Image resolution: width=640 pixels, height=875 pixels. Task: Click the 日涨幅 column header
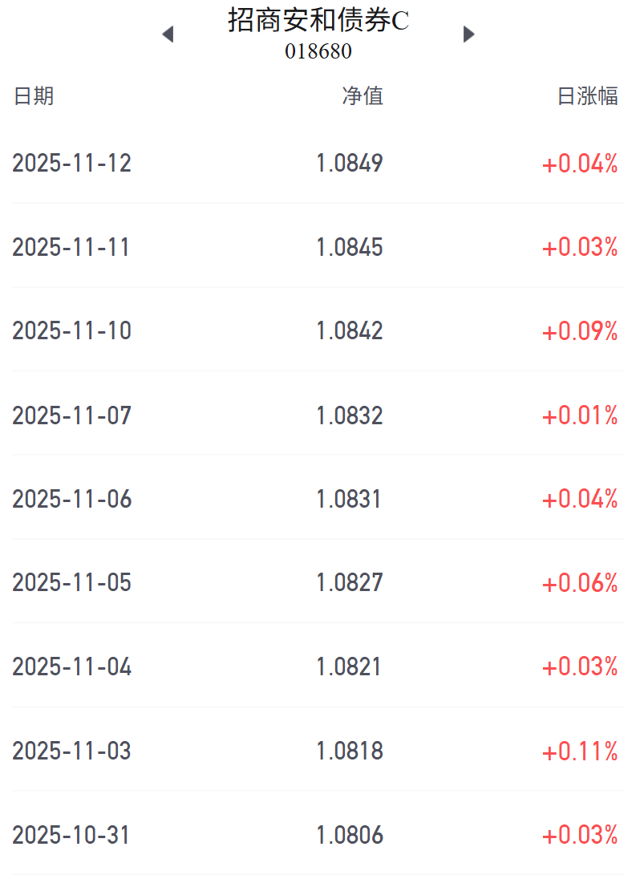pos(587,96)
